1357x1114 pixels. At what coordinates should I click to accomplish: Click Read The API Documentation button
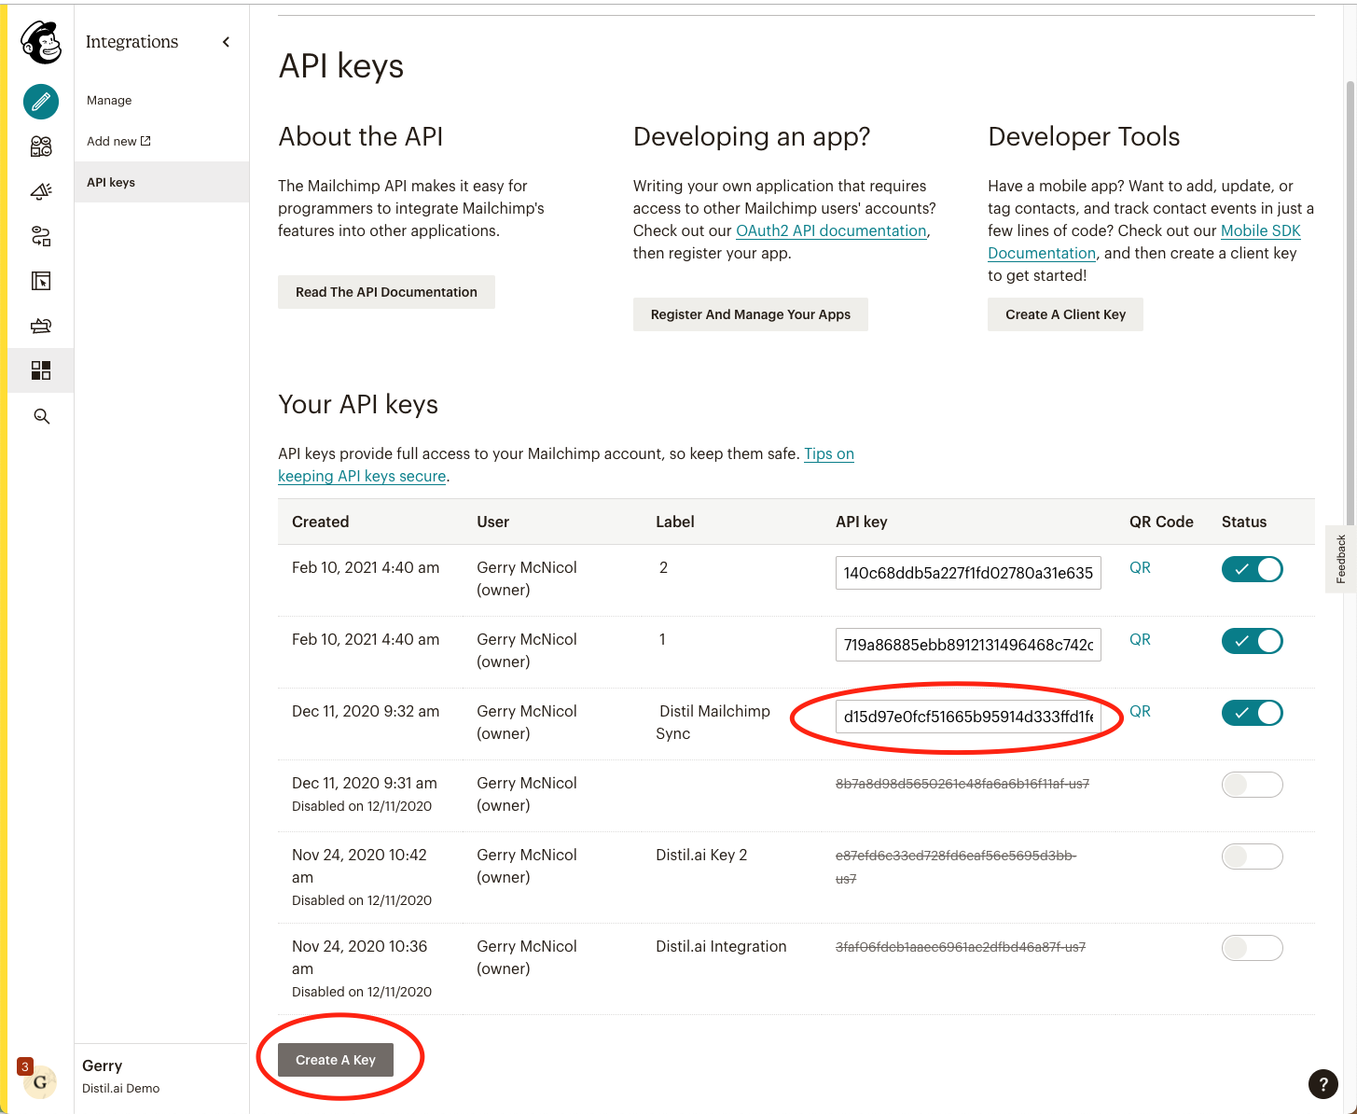click(386, 292)
